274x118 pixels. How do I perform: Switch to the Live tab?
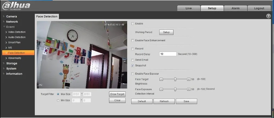[x=189, y=8]
